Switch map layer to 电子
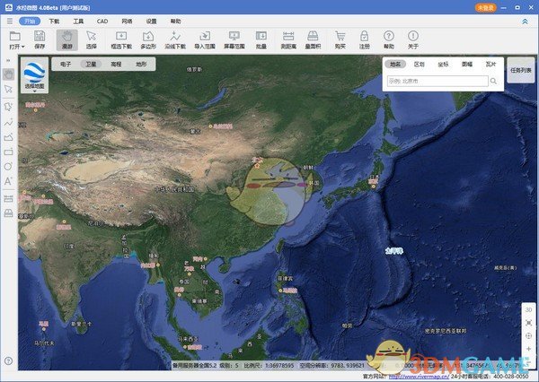 (x=66, y=65)
